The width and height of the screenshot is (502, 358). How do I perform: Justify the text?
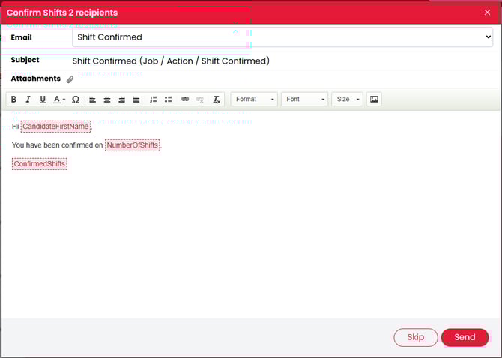click(136, 100)
